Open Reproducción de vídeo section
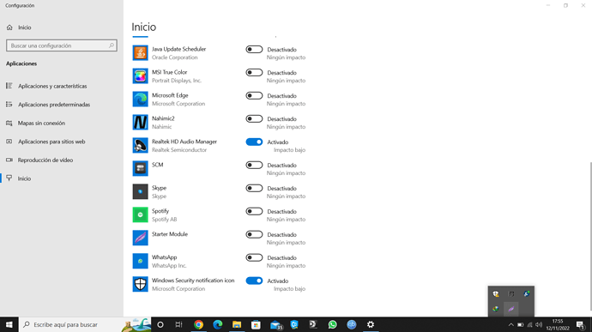 coord(45,160)
